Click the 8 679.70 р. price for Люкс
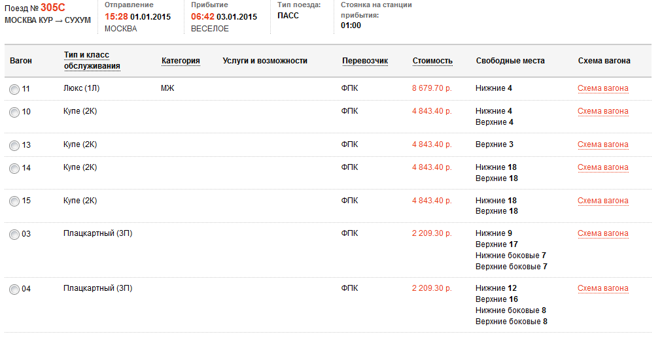 click(432, 88)
